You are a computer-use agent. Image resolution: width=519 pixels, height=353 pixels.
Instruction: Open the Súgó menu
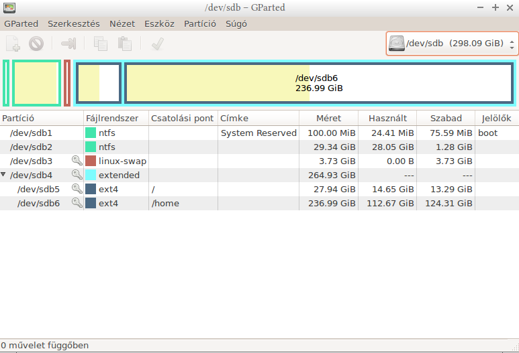point(236,23)
